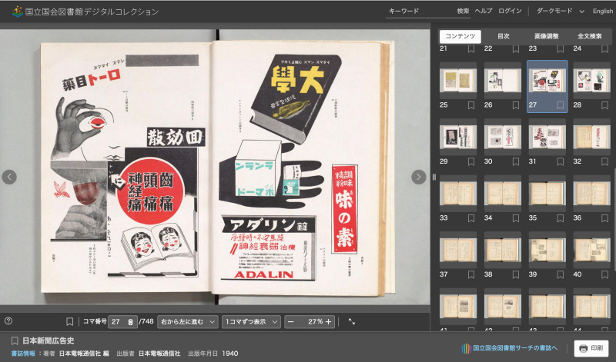
Task: Toggle bookmark for thumbnail 26
Action: (516, 105)
